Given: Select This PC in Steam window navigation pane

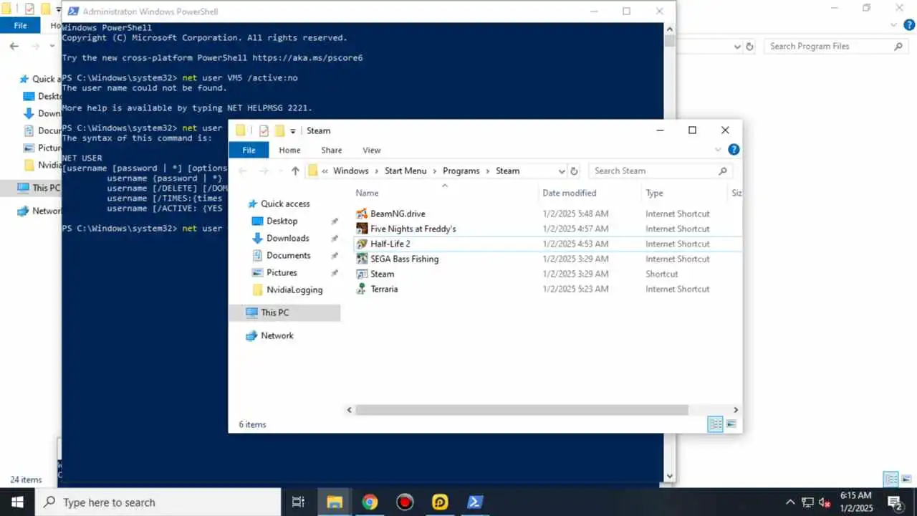Looking at the screenshot, I should tap(284, 312).
